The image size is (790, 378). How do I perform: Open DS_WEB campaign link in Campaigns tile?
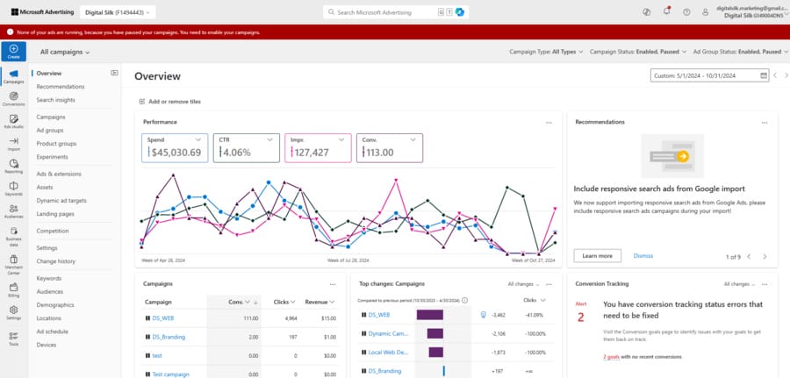pos(163,318)
